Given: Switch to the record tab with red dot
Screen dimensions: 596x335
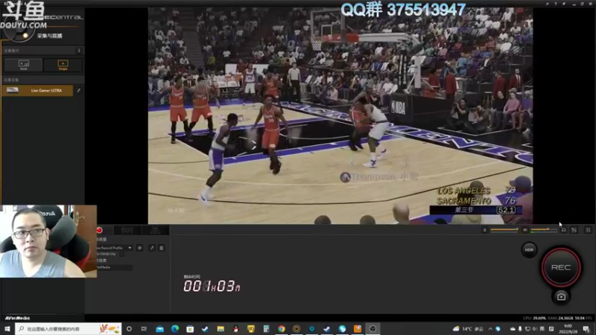Looking at the screenshot, I should point(100,230).
